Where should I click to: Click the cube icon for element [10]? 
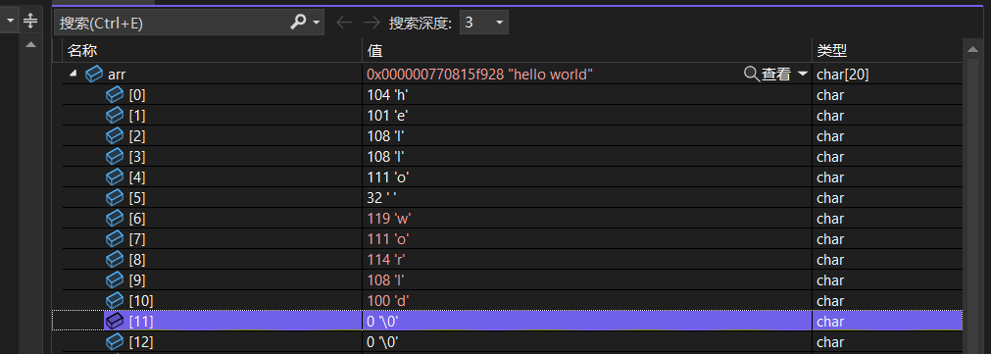tap(115, 300)
